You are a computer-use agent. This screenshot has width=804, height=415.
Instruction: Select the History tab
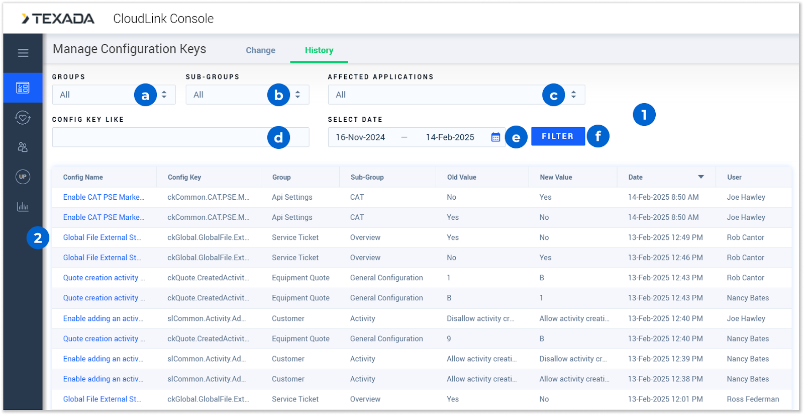(319, 50)
